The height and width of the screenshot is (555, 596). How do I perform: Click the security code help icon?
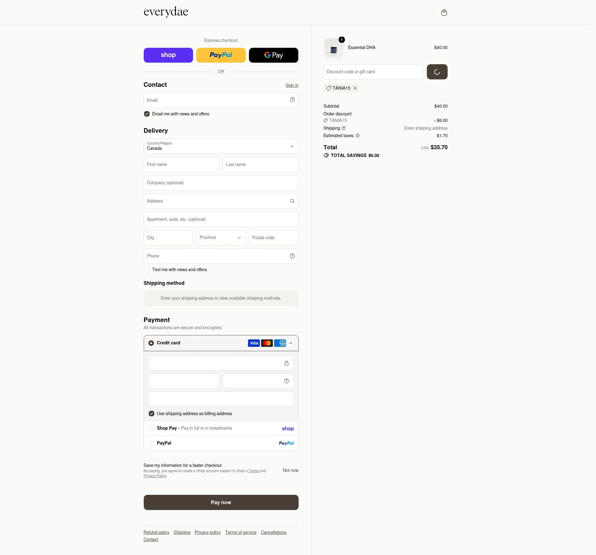pos(286,381)
